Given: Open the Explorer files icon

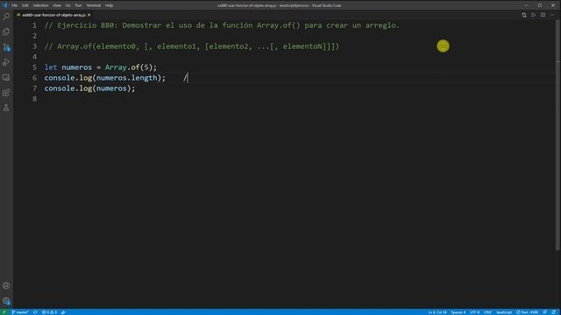Looking at the screenshot, I should click(6, 31).
